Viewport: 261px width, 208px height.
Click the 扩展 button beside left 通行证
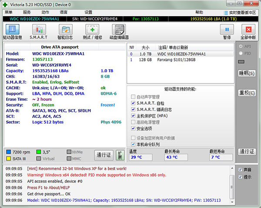(120, 155)
